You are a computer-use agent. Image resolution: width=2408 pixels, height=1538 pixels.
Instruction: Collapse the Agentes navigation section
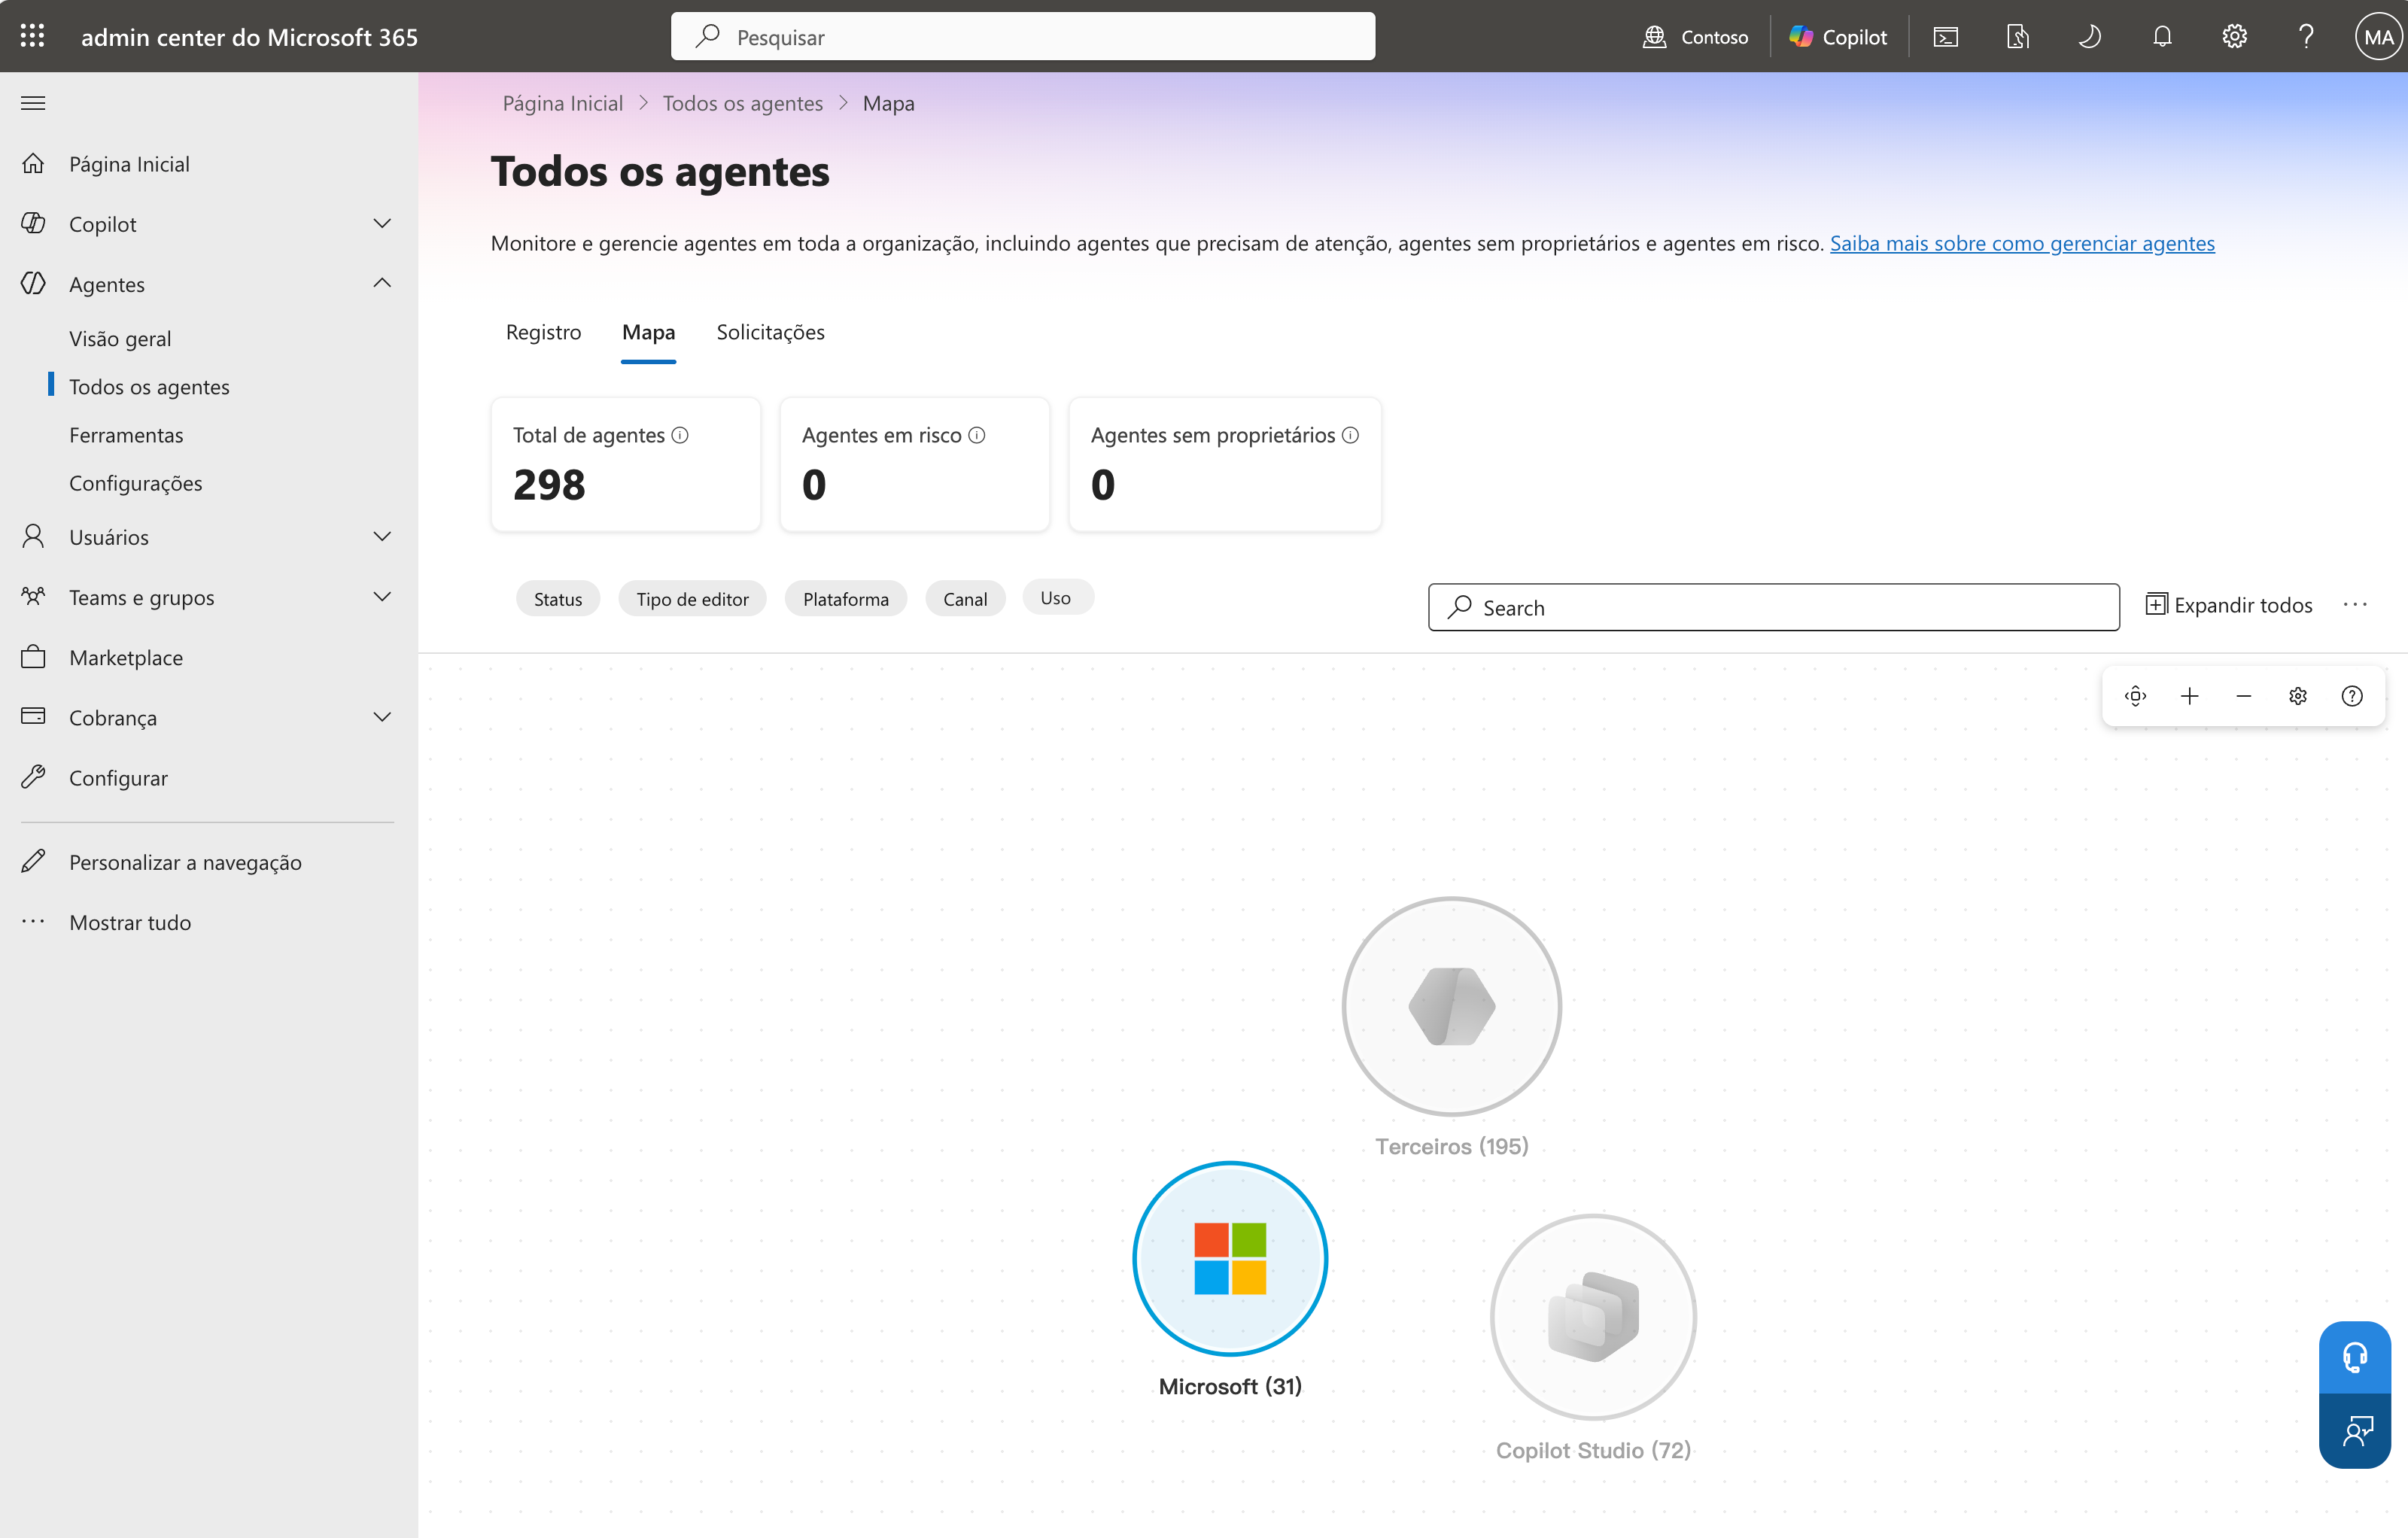(x=382, y=283)
